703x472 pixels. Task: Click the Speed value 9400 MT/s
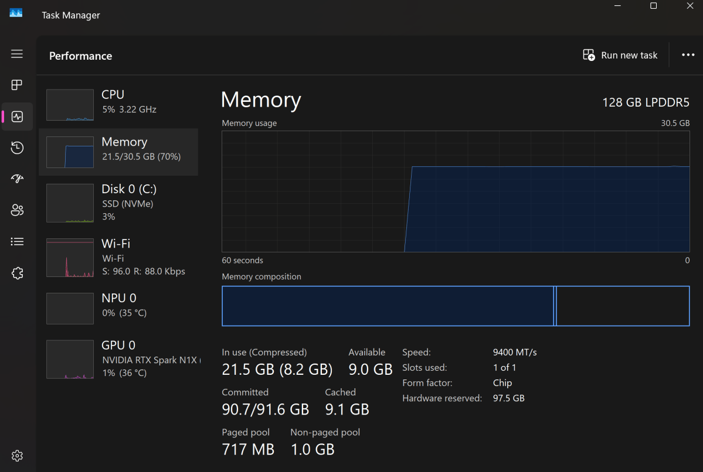point(515,353)
